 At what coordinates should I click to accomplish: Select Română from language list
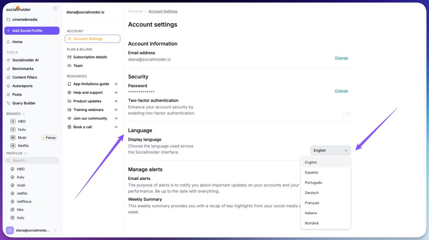[x=326, y=223]
